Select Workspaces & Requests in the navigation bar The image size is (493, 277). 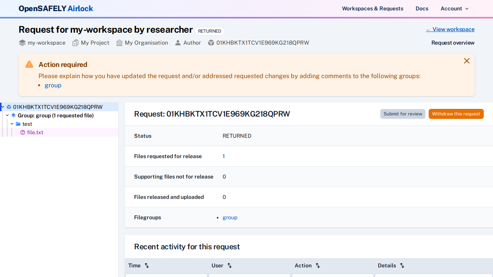tap(372, 8)
